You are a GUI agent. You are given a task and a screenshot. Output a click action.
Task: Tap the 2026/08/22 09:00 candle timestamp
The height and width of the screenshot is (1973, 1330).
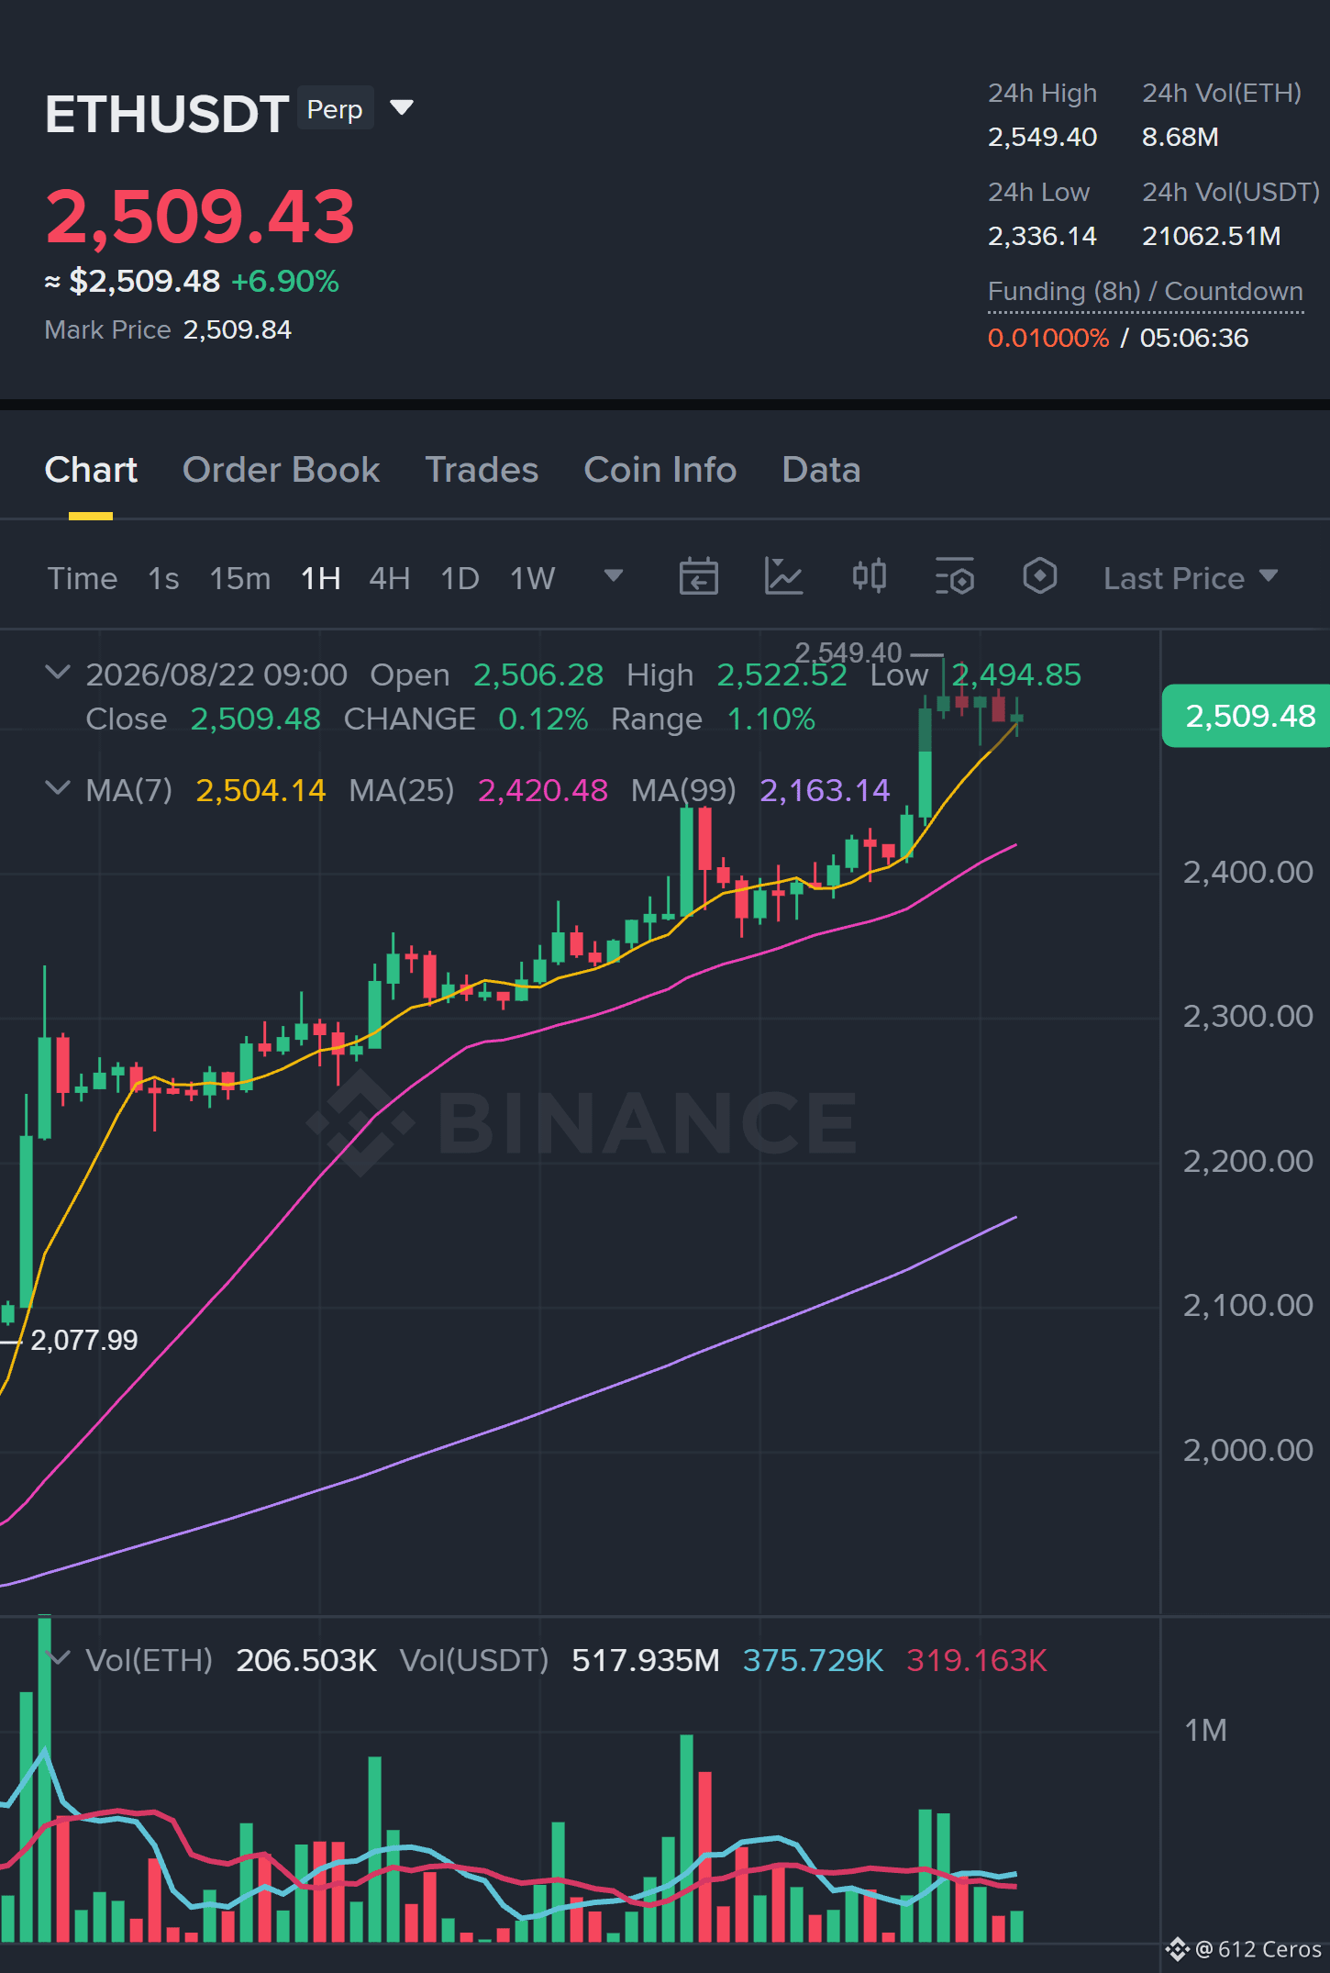tap(216, 674)
